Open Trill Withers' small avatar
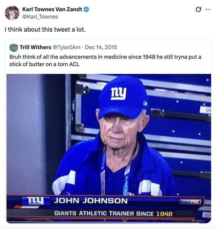The height and width of the screenshot is (229, 217). click(x=13, y=47)
